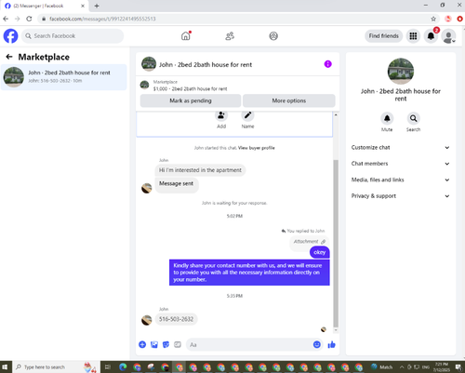Viewport: 465px width, 373px height.
Task: Expand Customize chat section
Action: tap(400, 148)
